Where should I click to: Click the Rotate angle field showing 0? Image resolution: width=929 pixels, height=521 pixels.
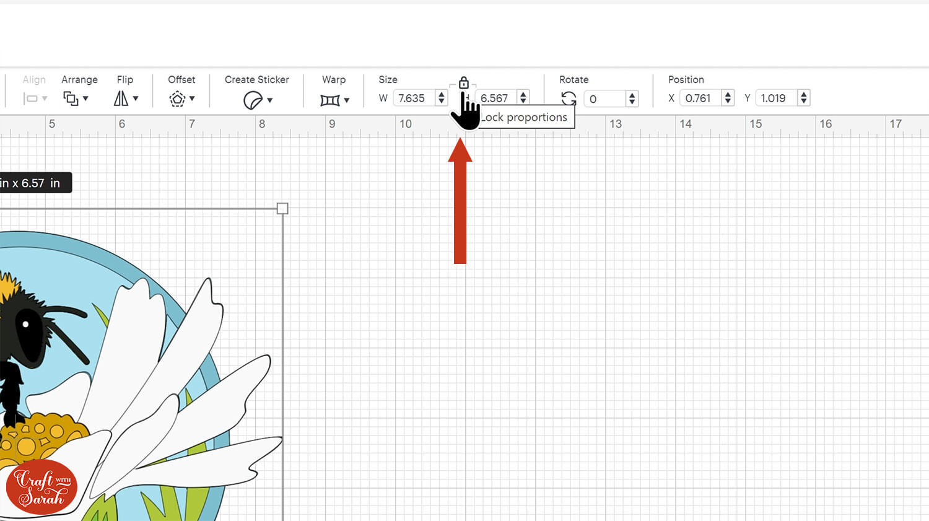(605, 99)
